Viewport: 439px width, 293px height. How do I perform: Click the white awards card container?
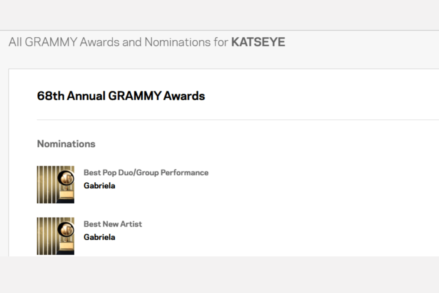(300, 129)
